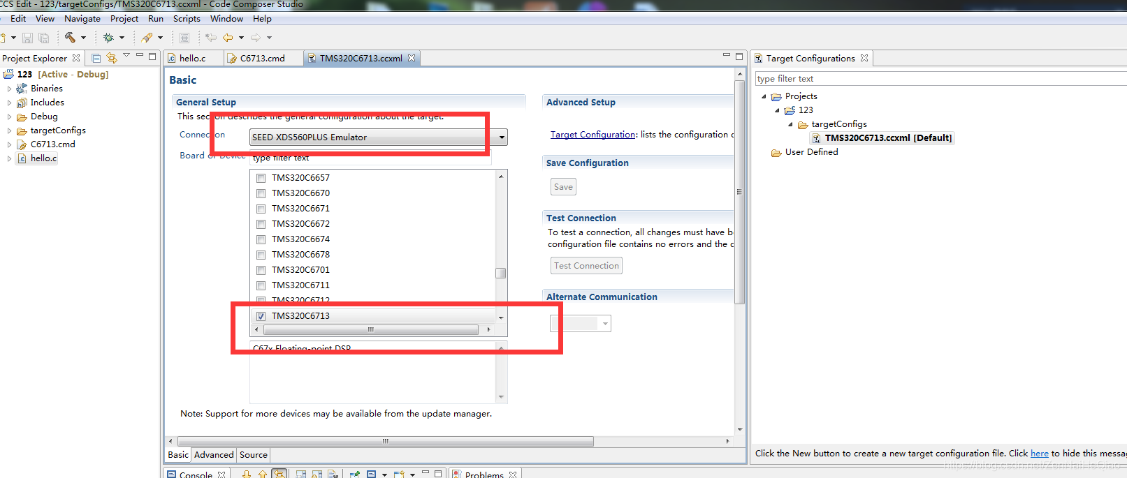Toggle Link with Editor in Project Explorer
Viewport: 1127px width, 478px height.
112,58
